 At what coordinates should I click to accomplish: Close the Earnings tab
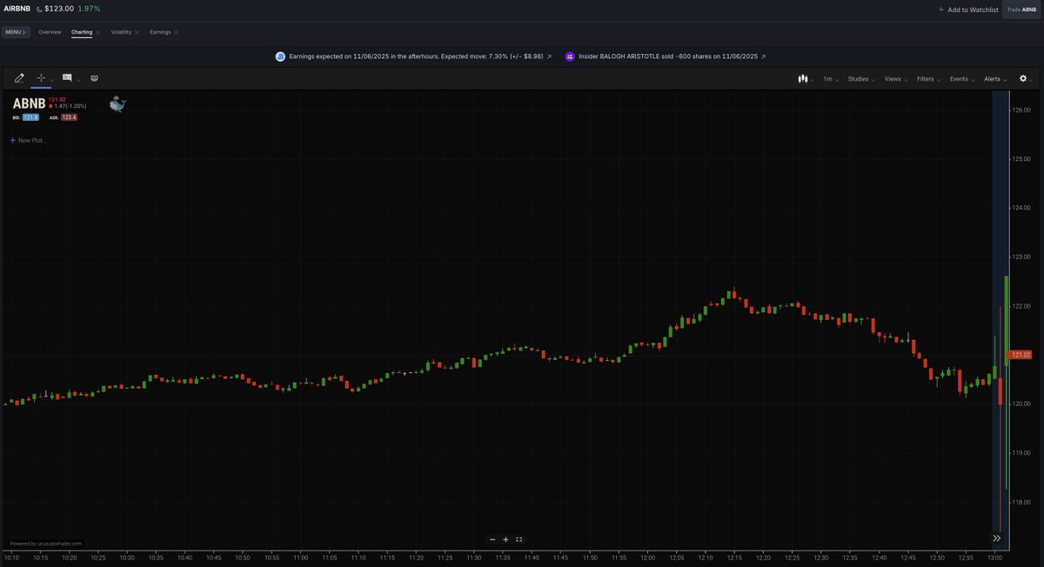(x=176, y=32)
